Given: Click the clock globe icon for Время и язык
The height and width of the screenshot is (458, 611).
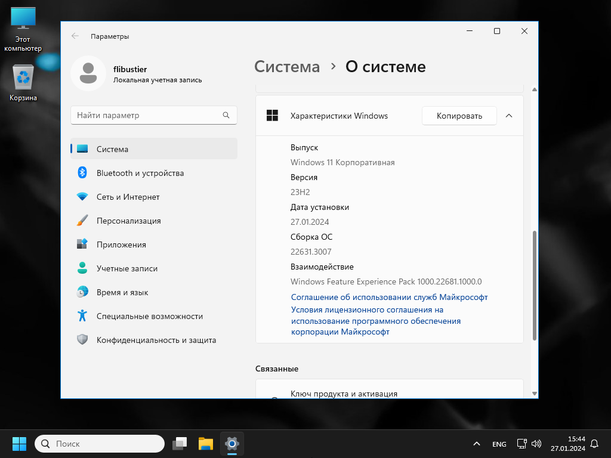Looking at the screenshot, I should click(x=82, y=292).
